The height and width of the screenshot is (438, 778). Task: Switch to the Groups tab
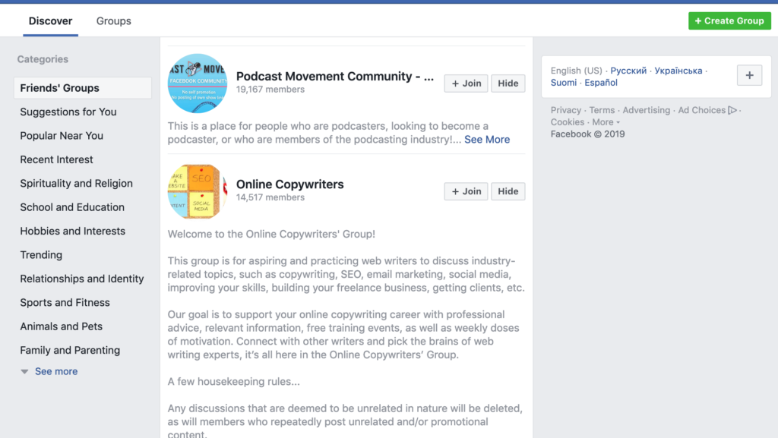click(x=114, y=20)
